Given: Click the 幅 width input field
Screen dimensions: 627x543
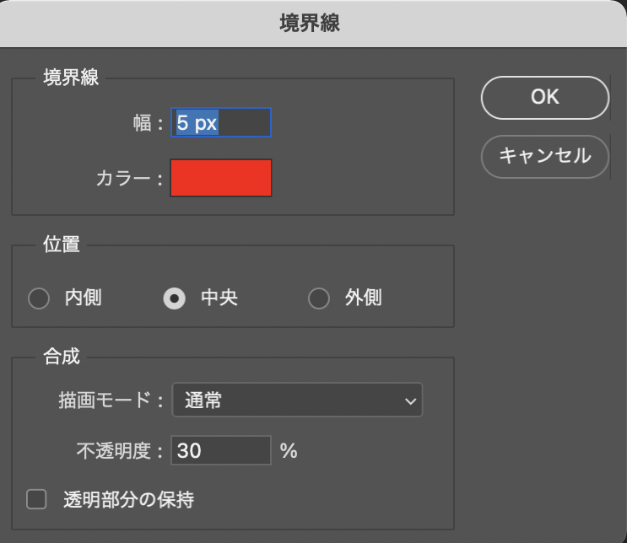Looking at the screenshot, I should [x=221, y=123].
